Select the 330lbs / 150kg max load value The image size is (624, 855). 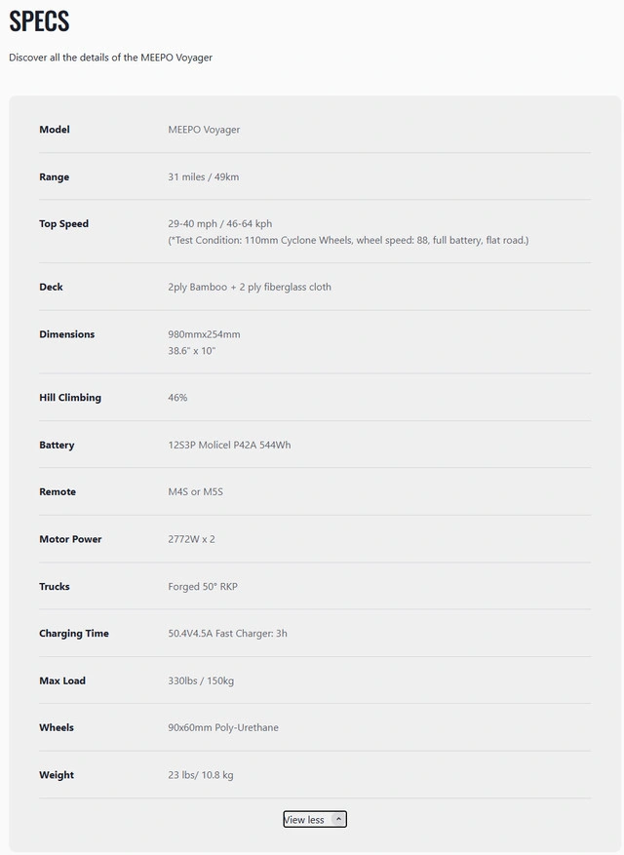tap(201, 680)
